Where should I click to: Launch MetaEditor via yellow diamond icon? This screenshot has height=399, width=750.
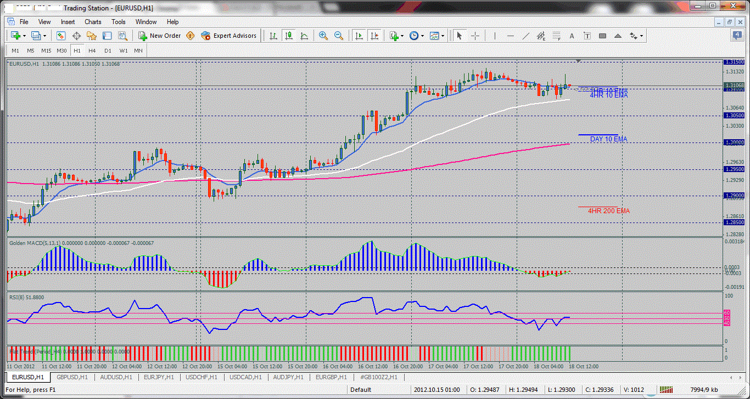point(191,36)
